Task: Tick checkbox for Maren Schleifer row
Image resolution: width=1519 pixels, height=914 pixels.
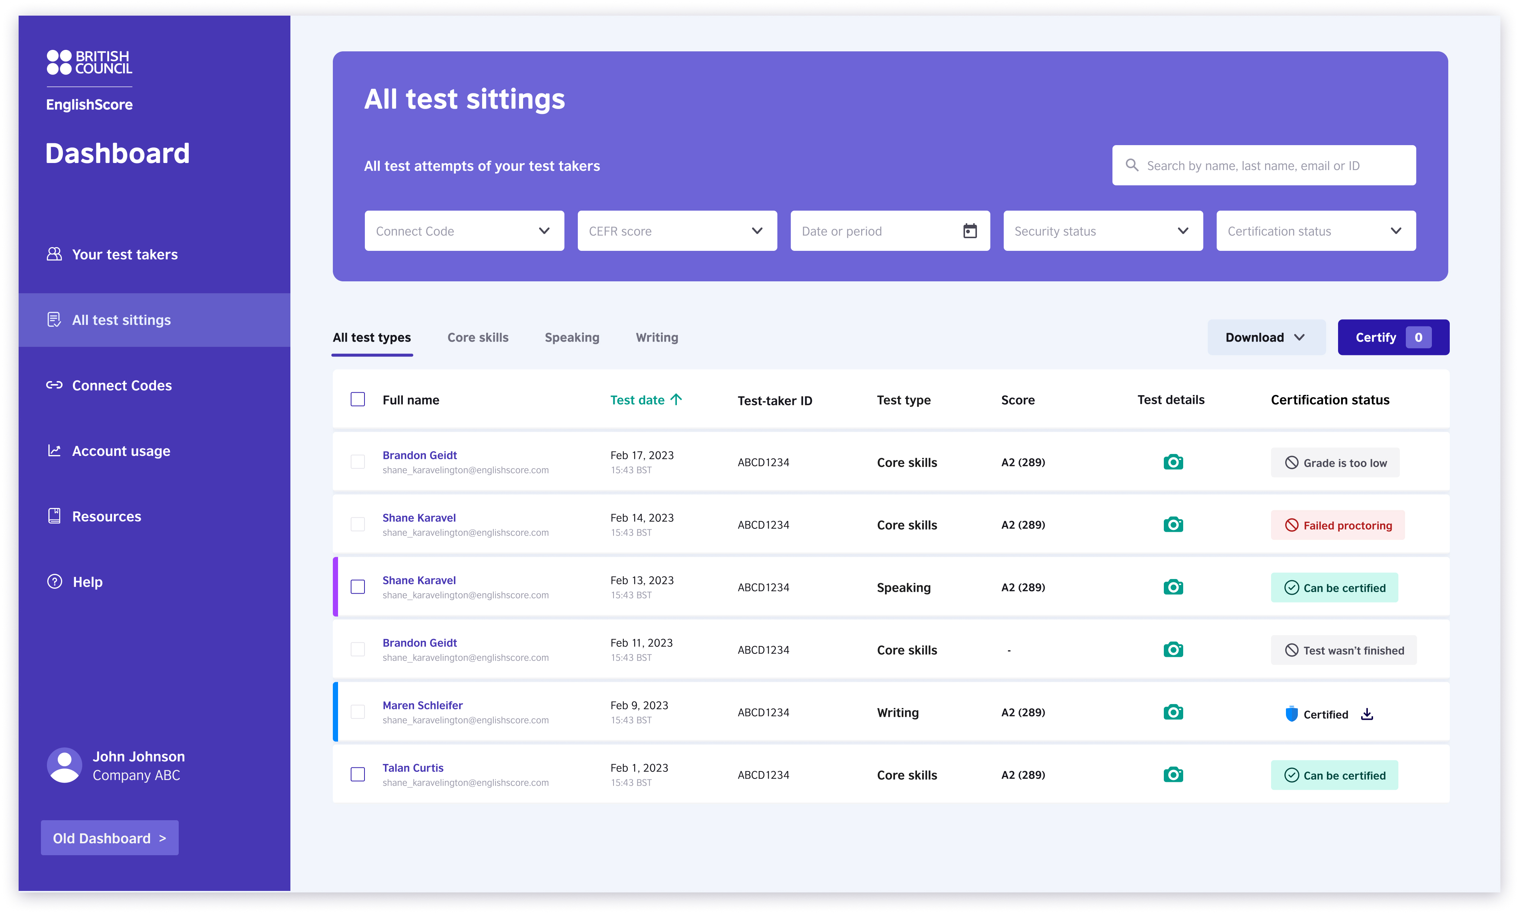Action: [358, 712]
